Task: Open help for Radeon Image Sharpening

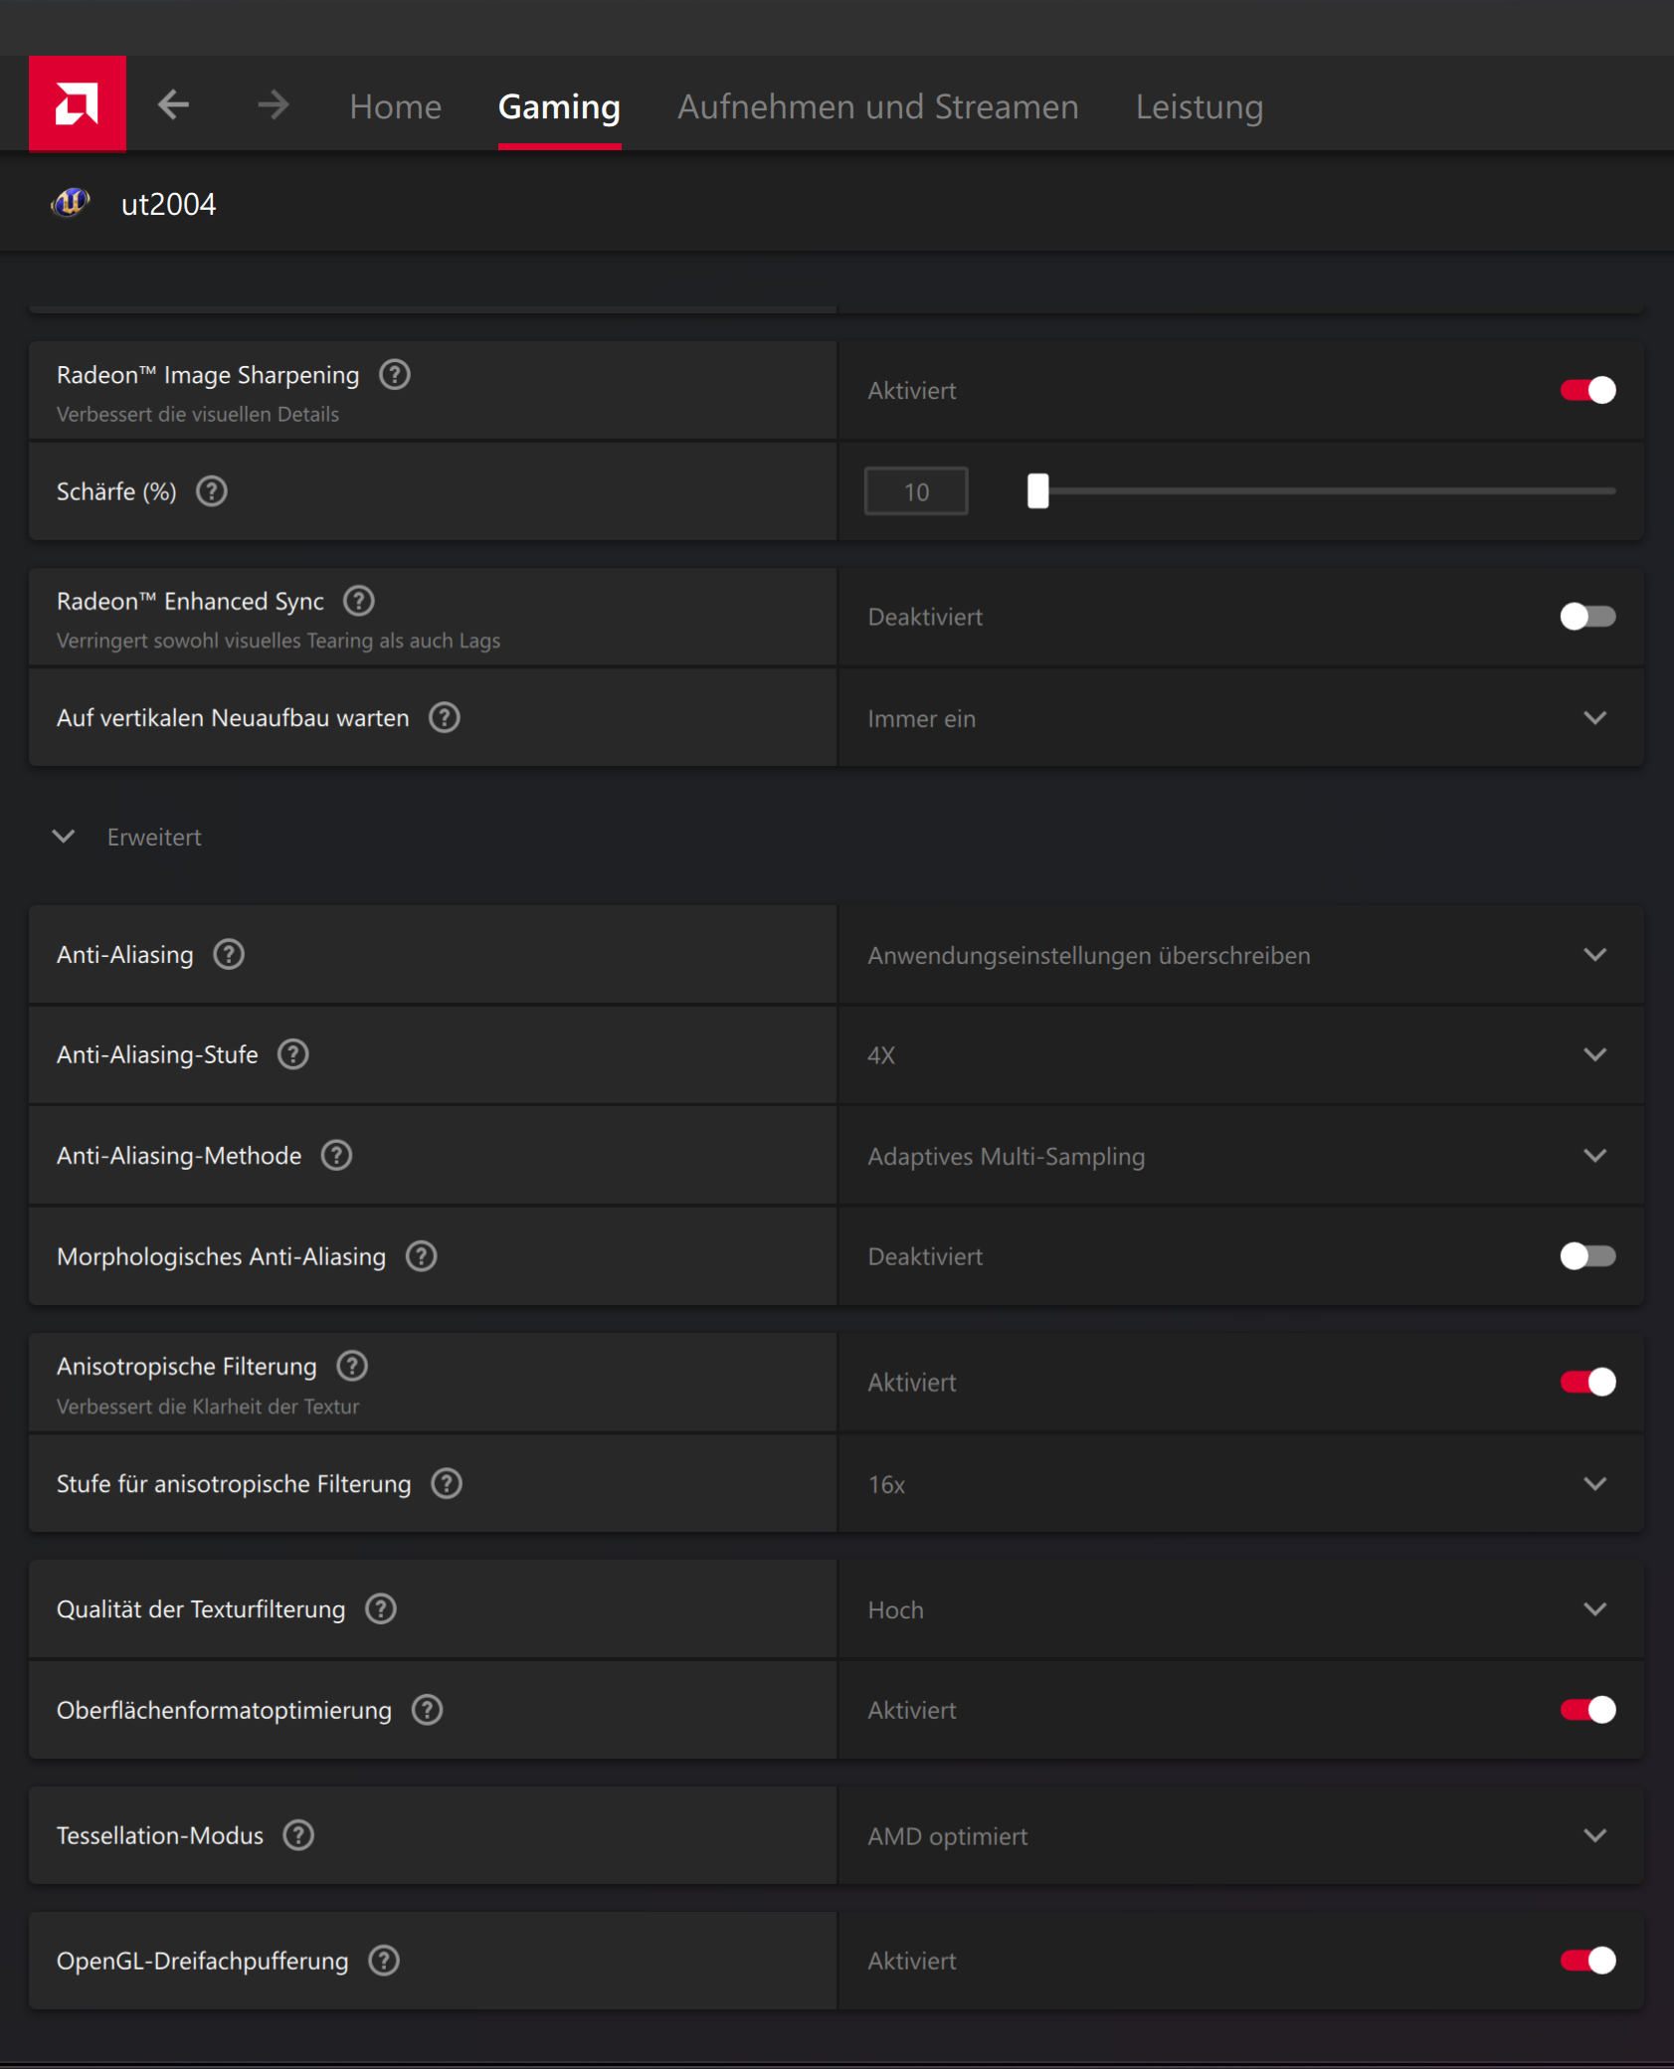Action: point(395,375)
